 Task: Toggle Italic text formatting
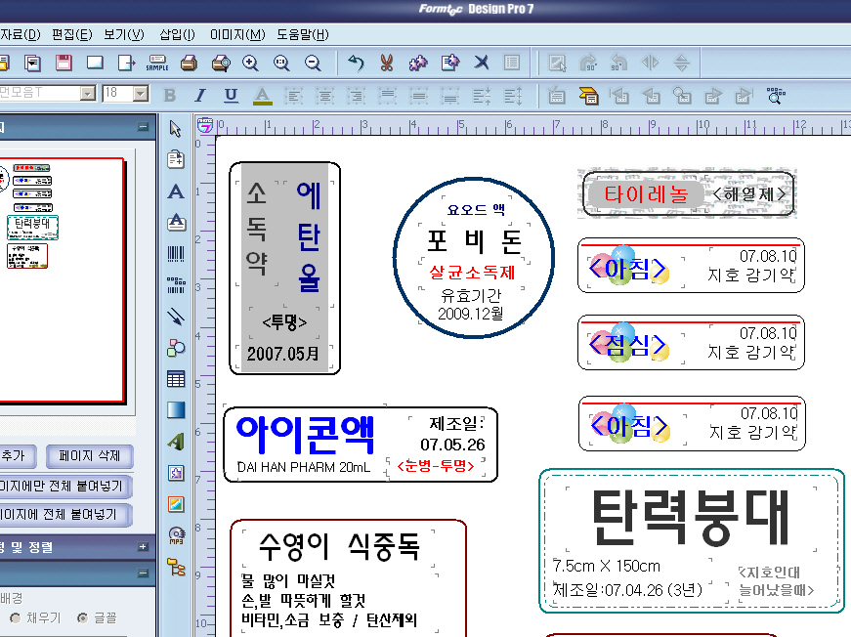pos(200,95)
